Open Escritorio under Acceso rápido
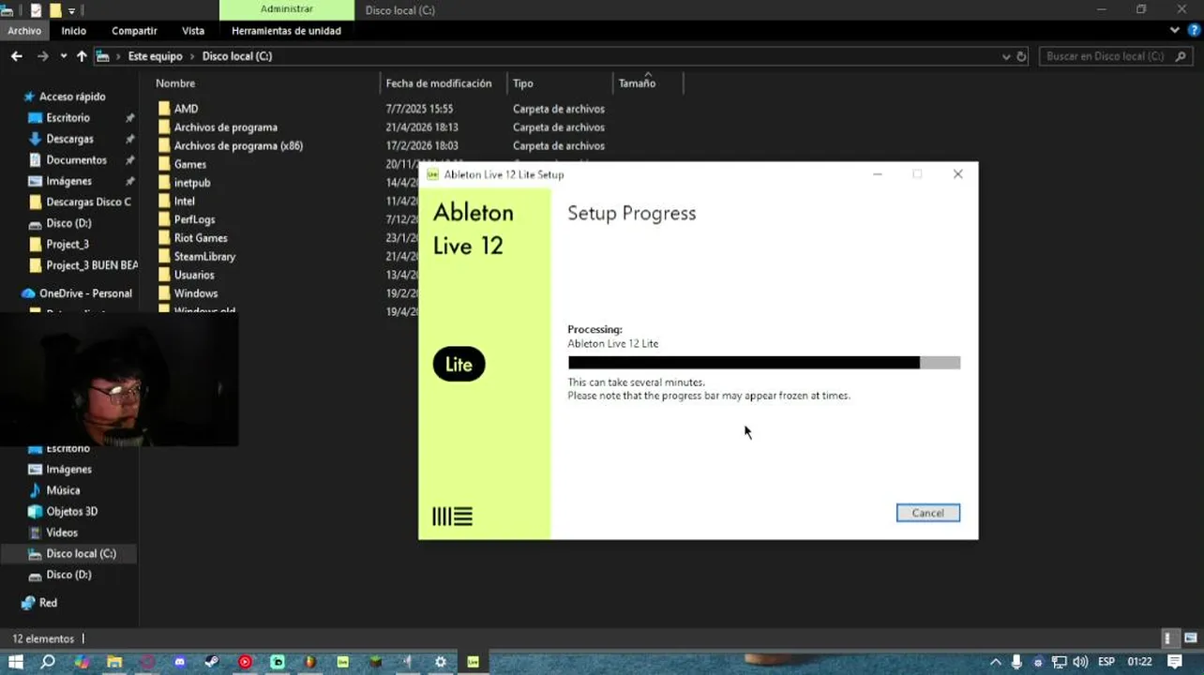The image size is (1204, 675). tap(68, 118)
